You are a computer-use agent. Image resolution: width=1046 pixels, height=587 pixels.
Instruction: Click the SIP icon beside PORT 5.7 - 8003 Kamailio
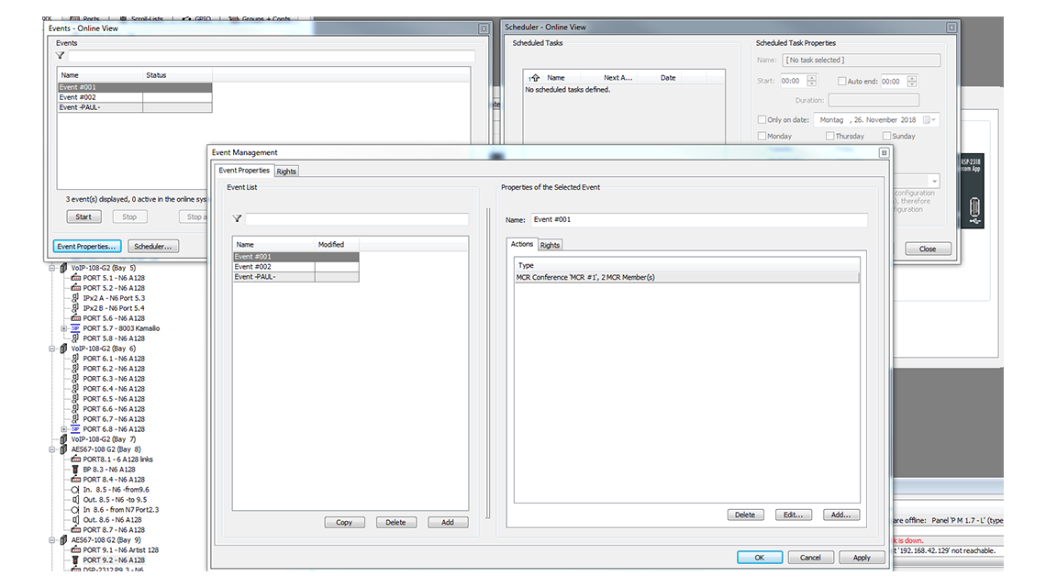coord(75,328)
